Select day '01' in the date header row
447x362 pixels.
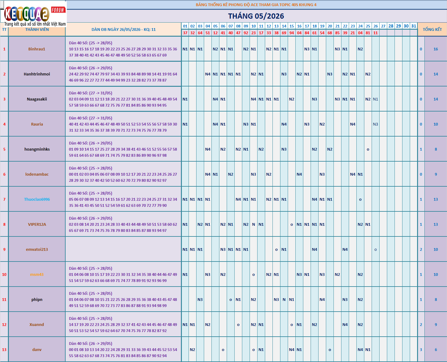coord(185,26)
